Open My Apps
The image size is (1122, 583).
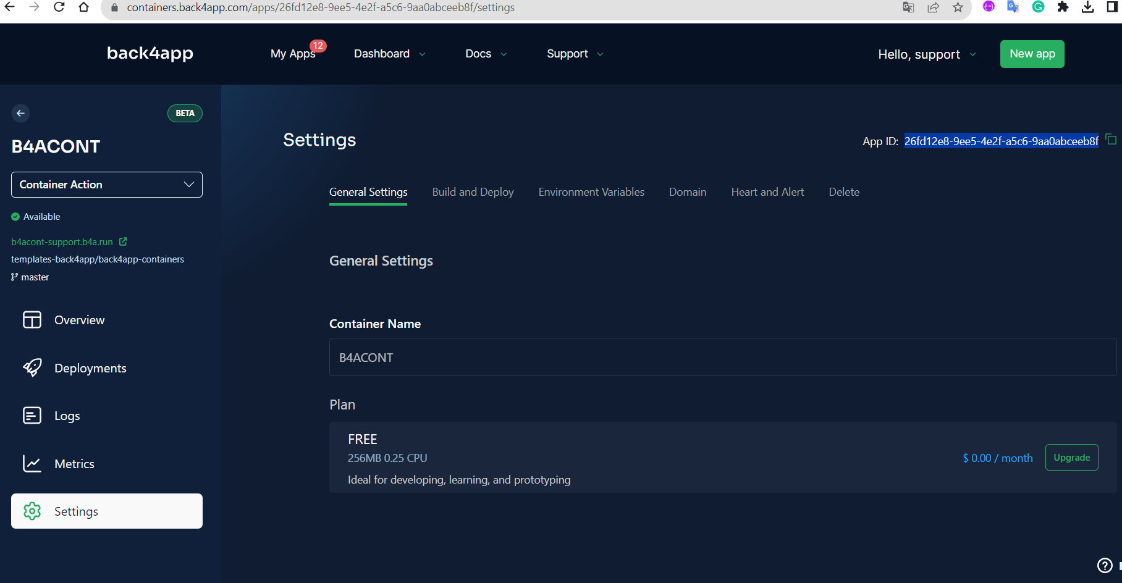[x=293, y=54]
